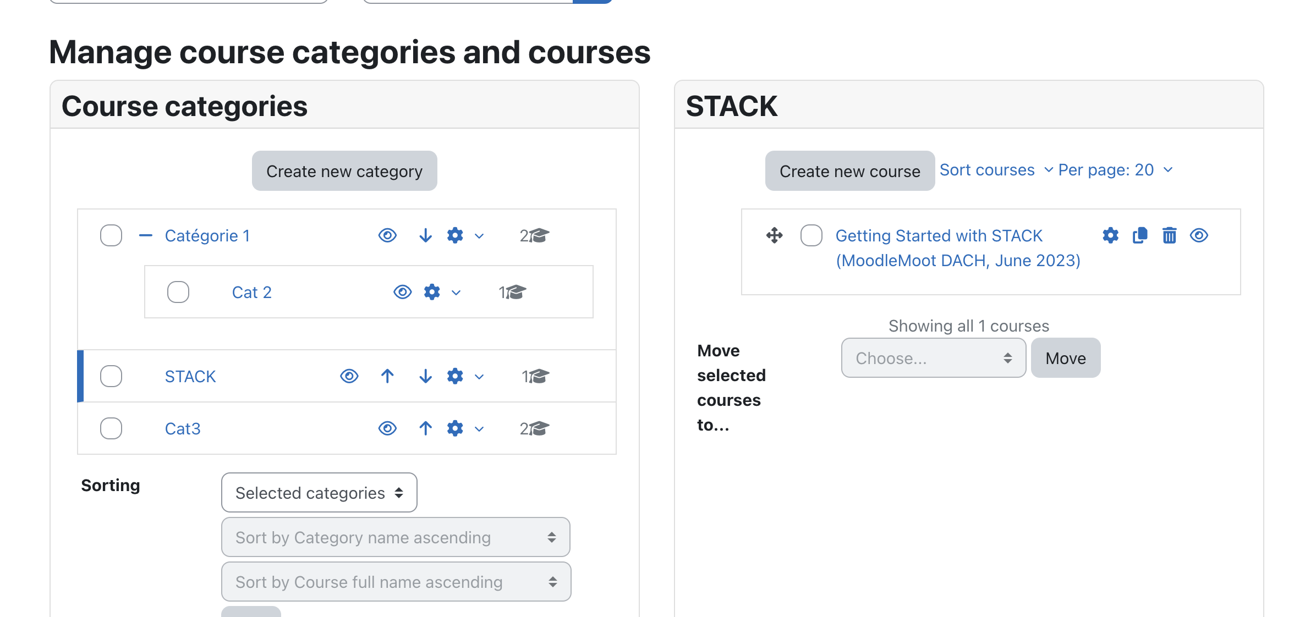
Task: Expand actions chevron for STACK
Action: [479, 377]
